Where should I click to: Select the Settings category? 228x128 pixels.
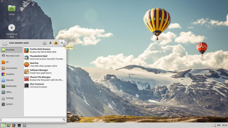11,98
